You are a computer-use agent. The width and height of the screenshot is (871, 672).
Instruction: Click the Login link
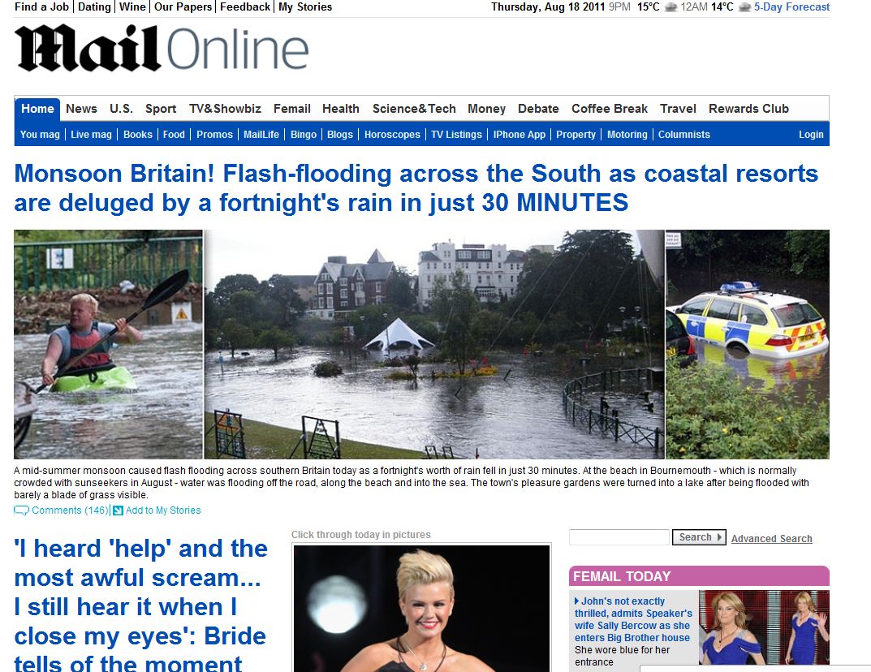pyautogui.click(x=811, y=135)
